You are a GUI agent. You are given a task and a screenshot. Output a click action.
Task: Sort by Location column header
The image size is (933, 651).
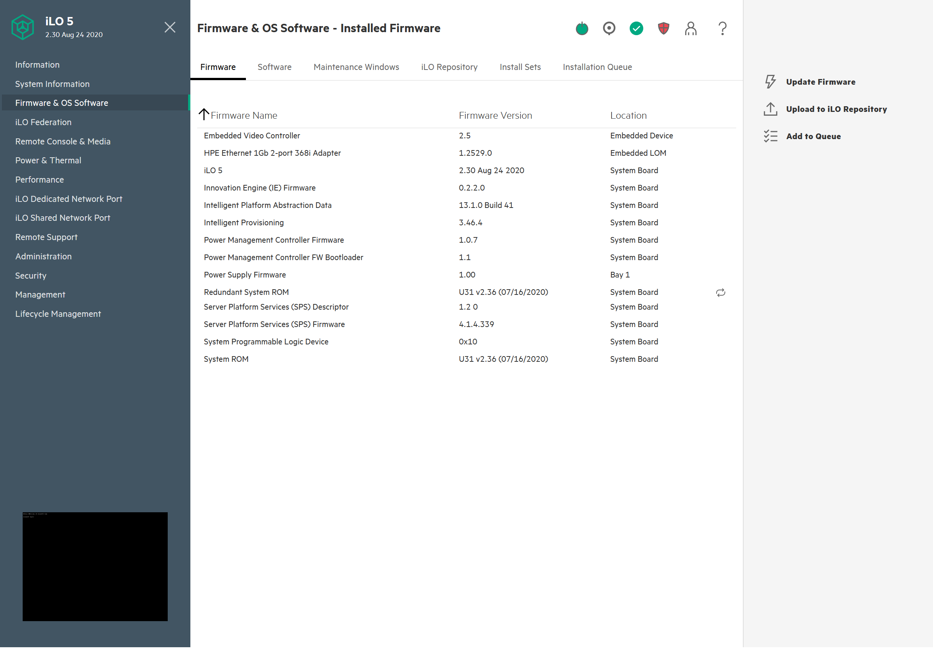628,115
